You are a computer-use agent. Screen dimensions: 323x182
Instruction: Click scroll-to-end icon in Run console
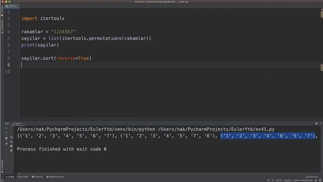pos(11,142)
